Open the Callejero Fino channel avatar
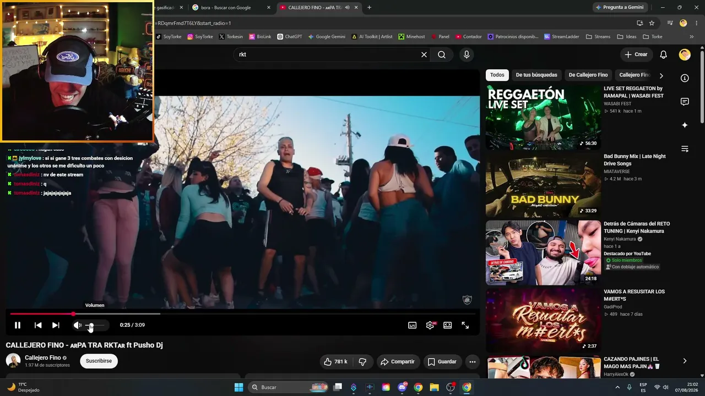Screen dimensions: 705x396 13,361
